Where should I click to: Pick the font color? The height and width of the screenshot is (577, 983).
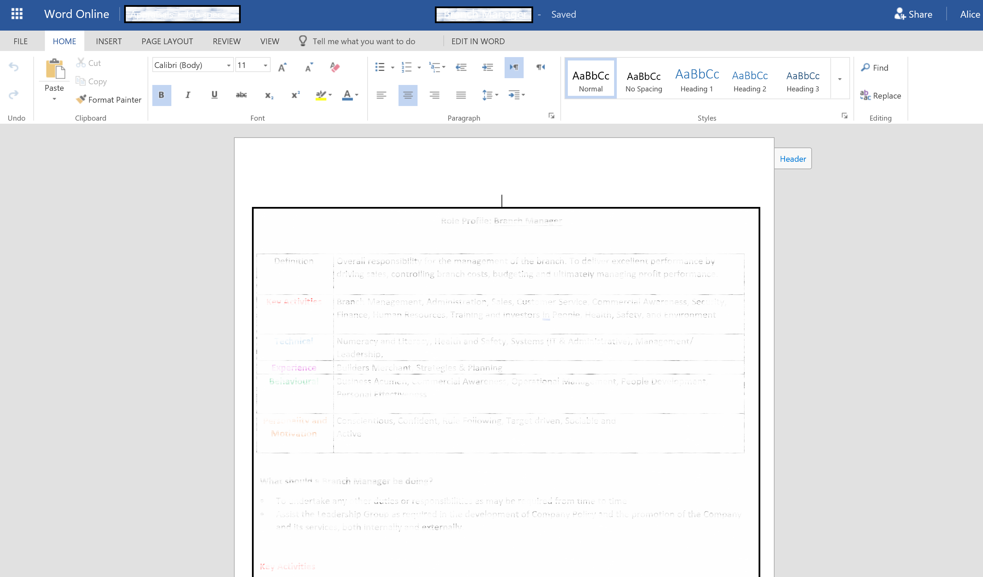[x=347, y=95]
